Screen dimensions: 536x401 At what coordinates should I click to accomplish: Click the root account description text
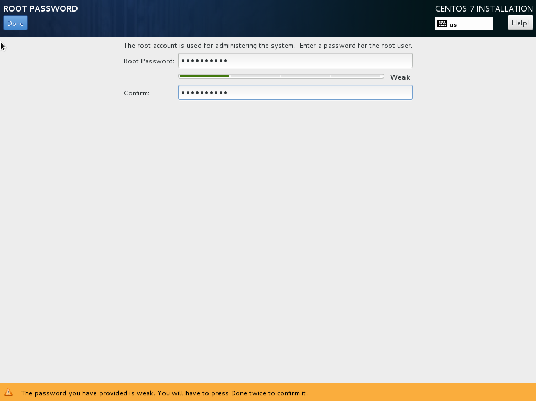click(x=267, y=46)
